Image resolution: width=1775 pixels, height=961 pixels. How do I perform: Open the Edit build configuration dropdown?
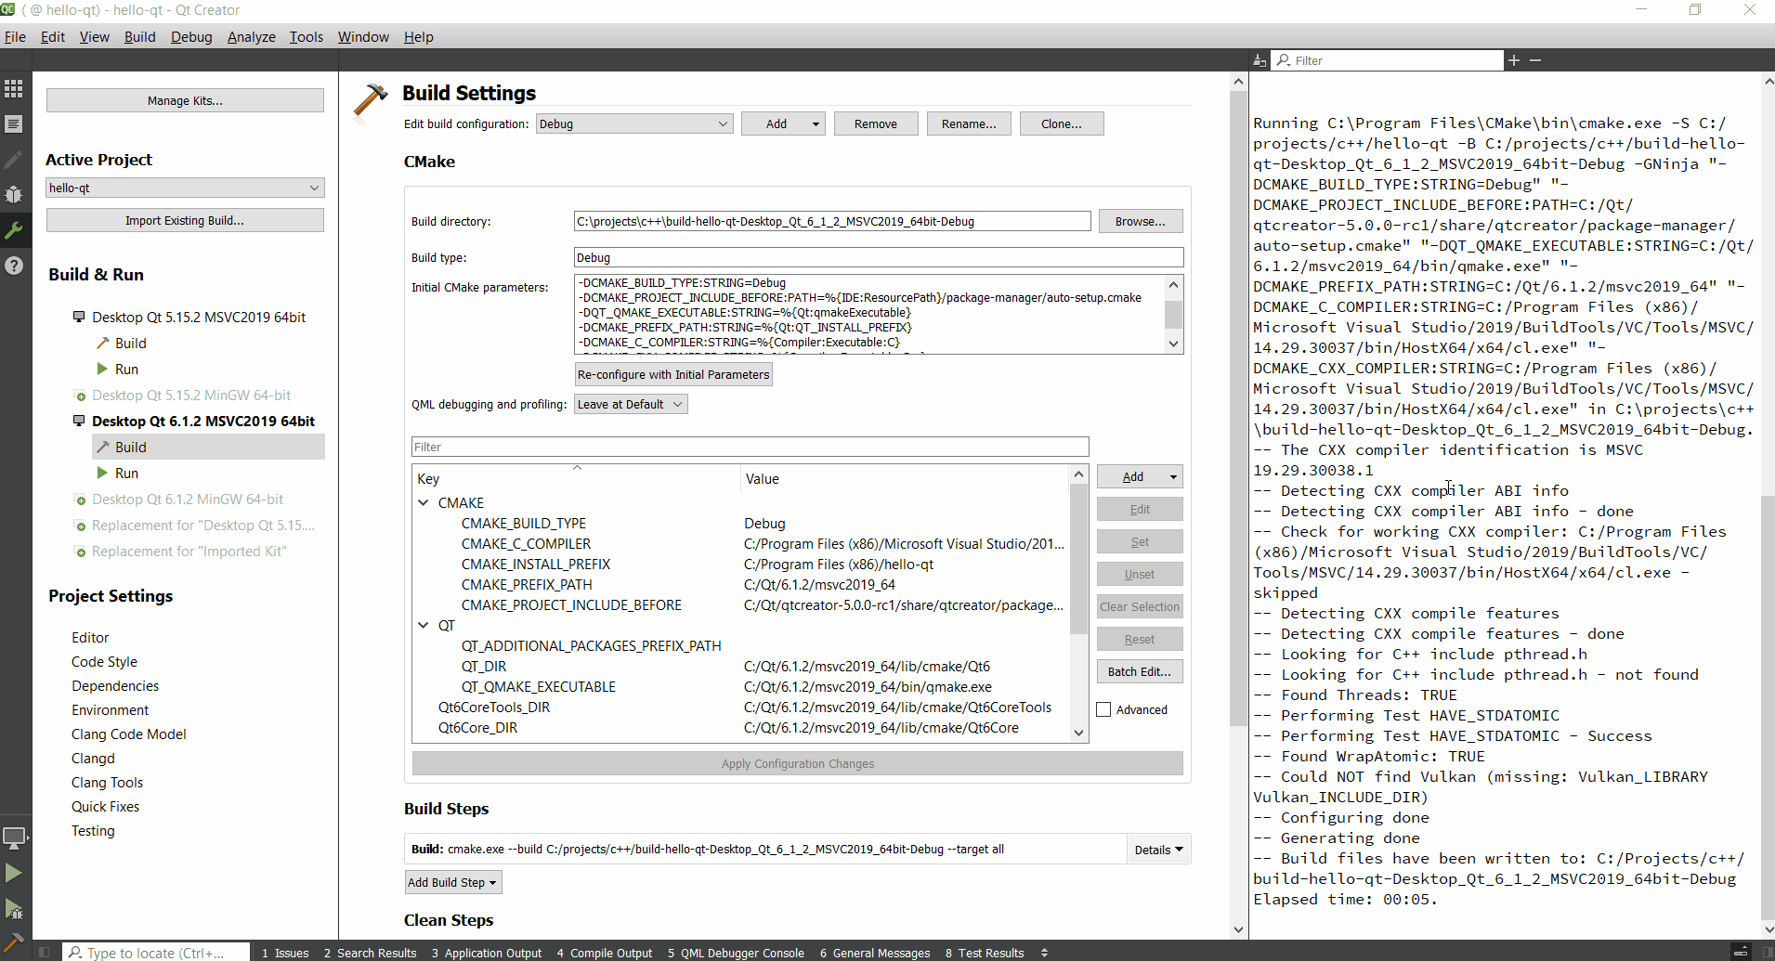(634, 124)
